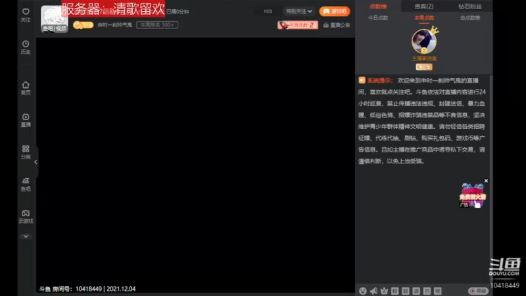Select the rightmost ranking sub-tab
The image size is (526, 296).
[x=470, y=18]
